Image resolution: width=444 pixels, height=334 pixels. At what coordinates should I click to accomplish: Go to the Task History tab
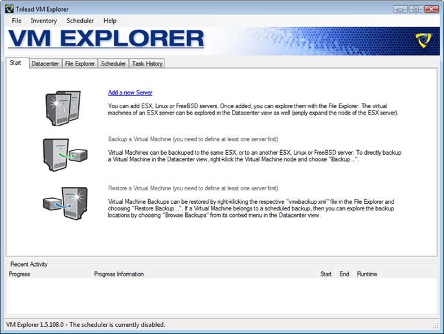click(147, 63)
